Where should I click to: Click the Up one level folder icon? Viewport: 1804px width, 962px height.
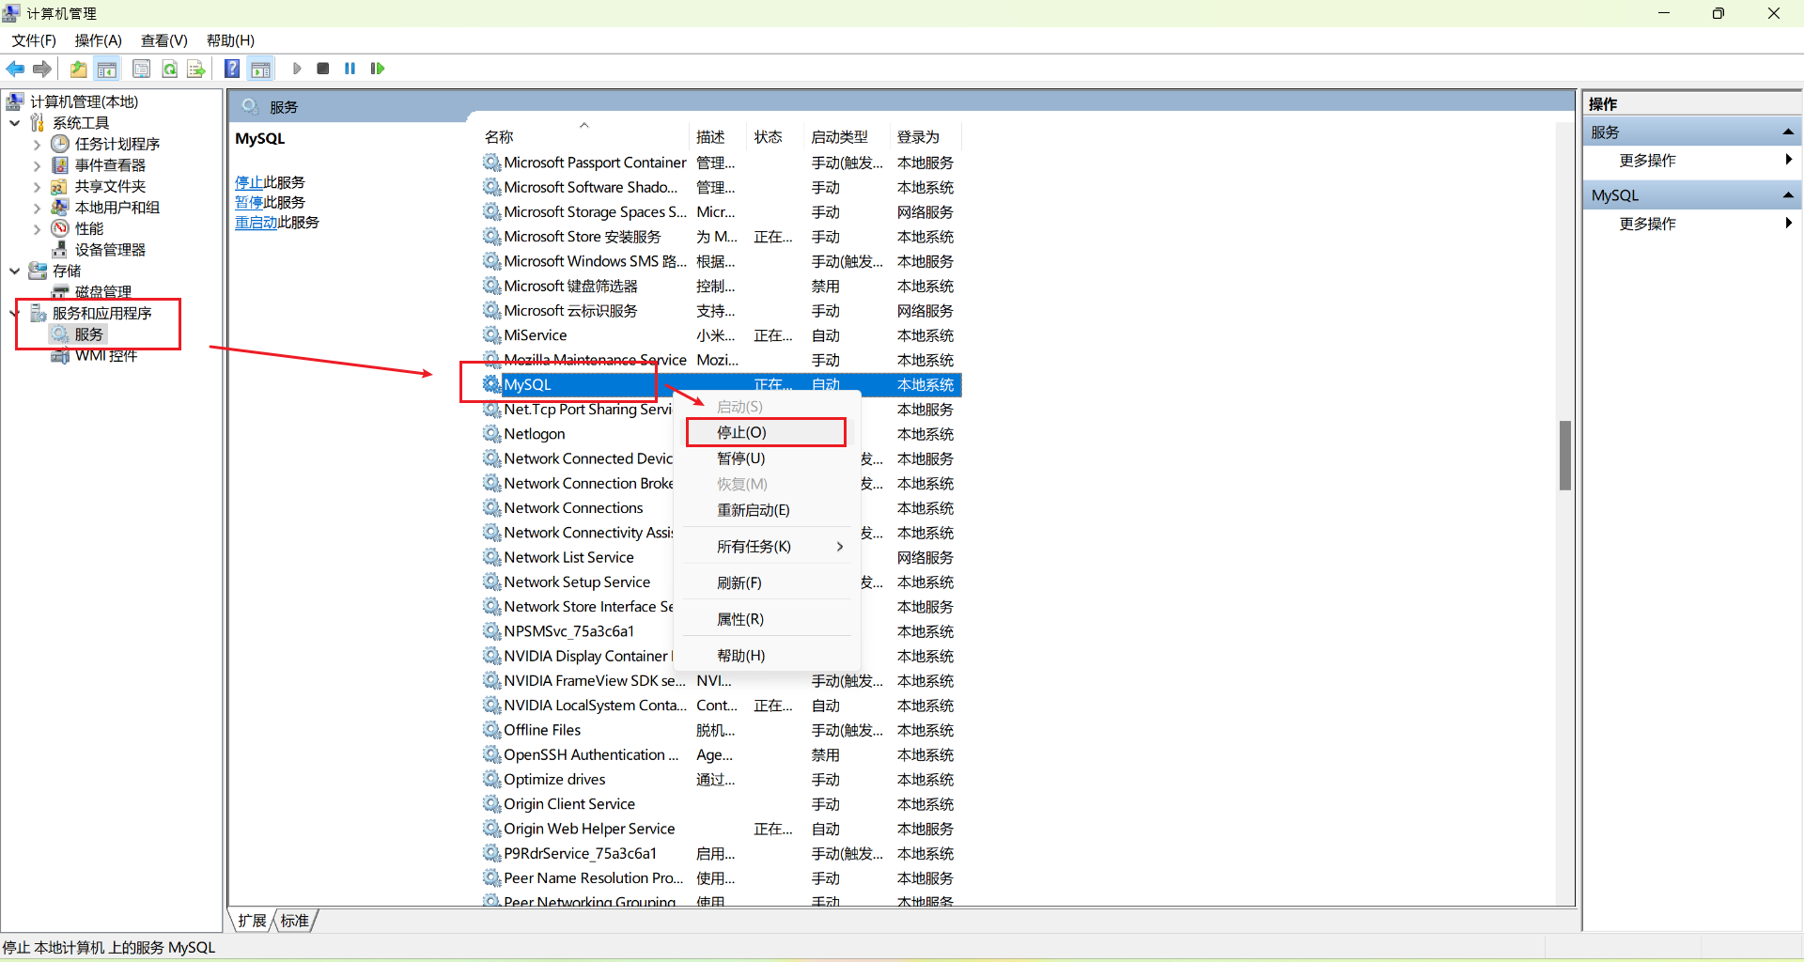[x=79, y=69]
